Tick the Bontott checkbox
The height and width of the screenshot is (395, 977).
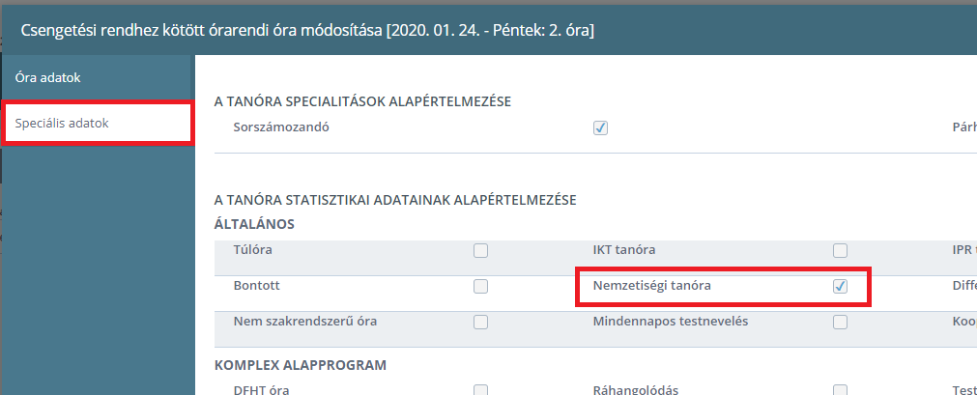(479, 287)
